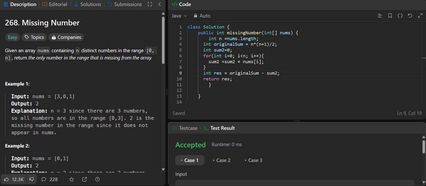This screenshot has height=186, width=426.
Task: Click the share link icon
Action: (x=84, y=179)
